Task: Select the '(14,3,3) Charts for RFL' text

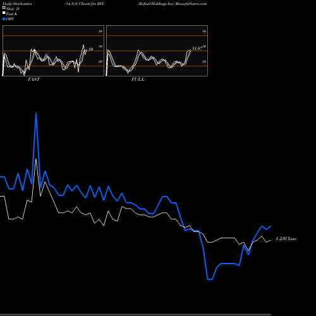Action: [x=85, y=4]
